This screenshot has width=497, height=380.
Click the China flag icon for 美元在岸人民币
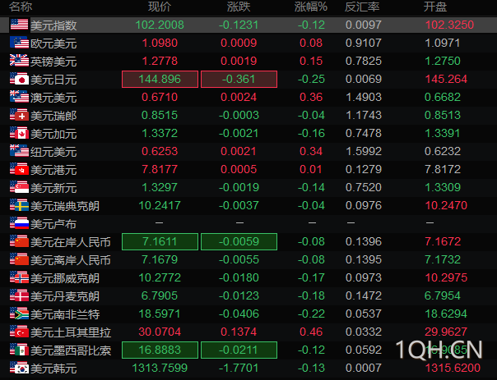point(19,241)
